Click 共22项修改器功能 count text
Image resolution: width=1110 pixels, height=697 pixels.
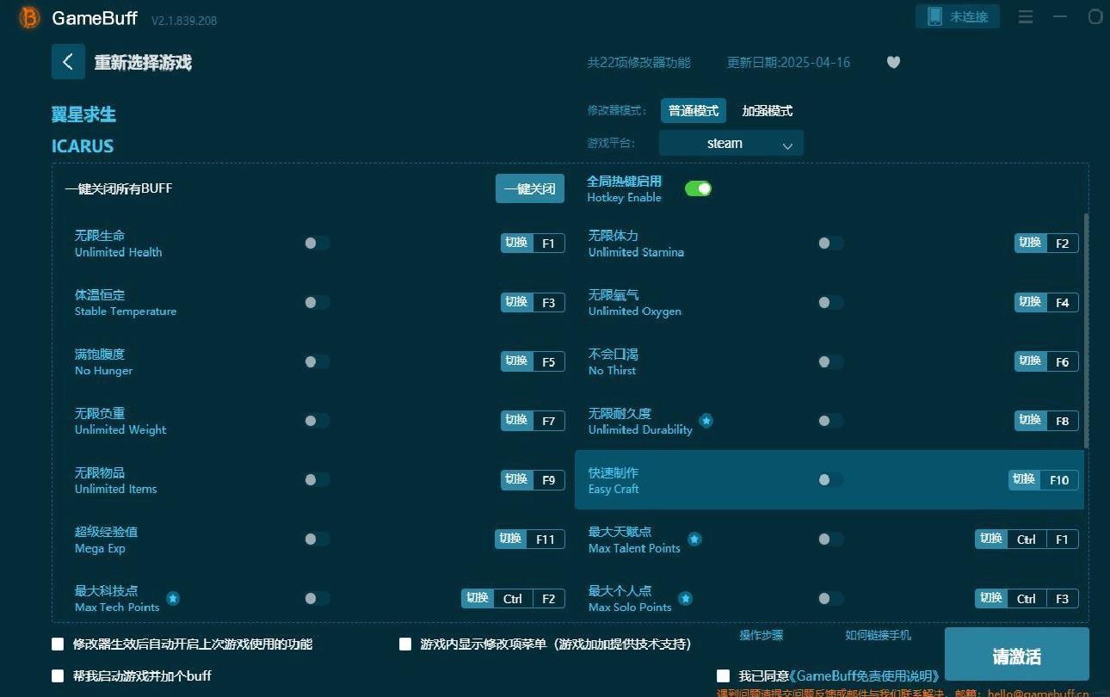point(639,63)
